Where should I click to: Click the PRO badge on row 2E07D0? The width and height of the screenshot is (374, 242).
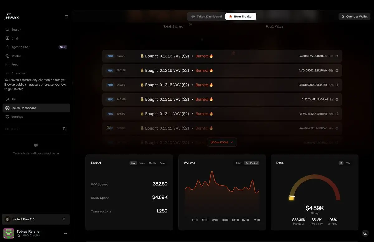tap(110, 114)
